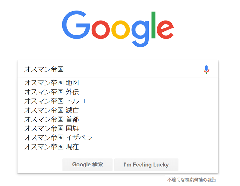240x186 pixels.
Task: Choose the suggestion オスマン帝国 トルコ
Action: 118,101
